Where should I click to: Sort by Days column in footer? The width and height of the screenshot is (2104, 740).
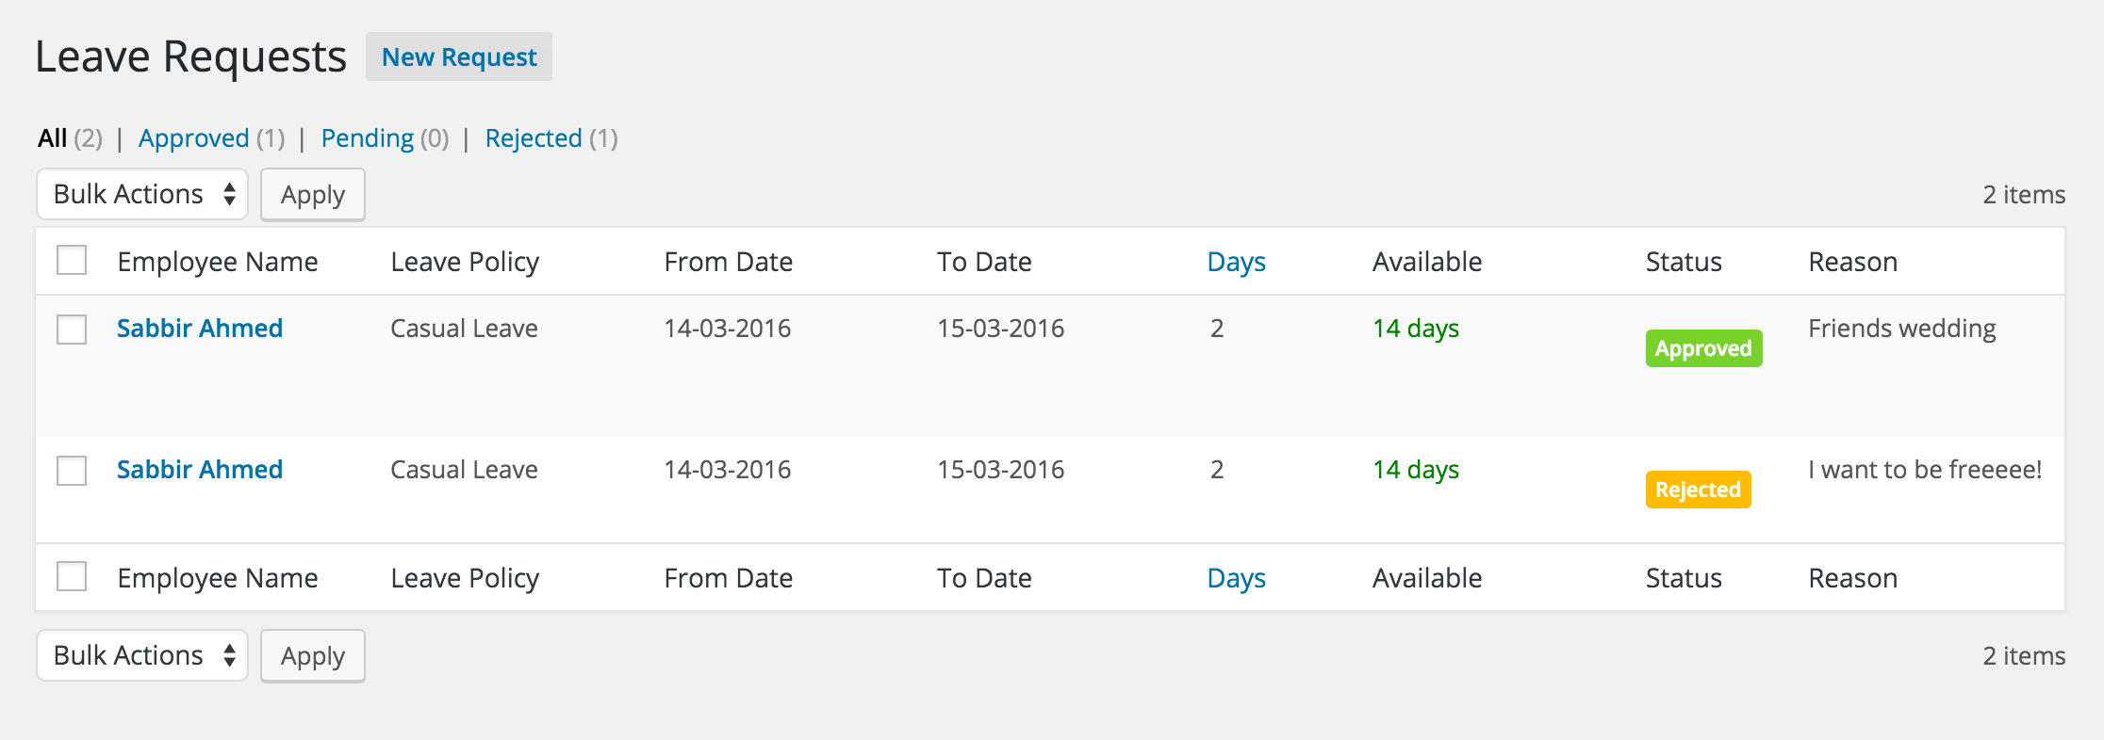point(1236,578)
